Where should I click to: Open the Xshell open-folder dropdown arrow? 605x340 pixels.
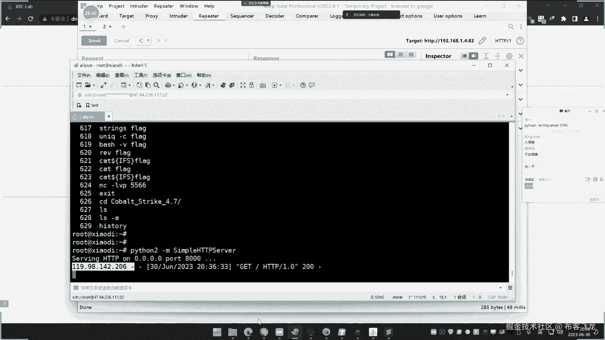click(94, 86)
